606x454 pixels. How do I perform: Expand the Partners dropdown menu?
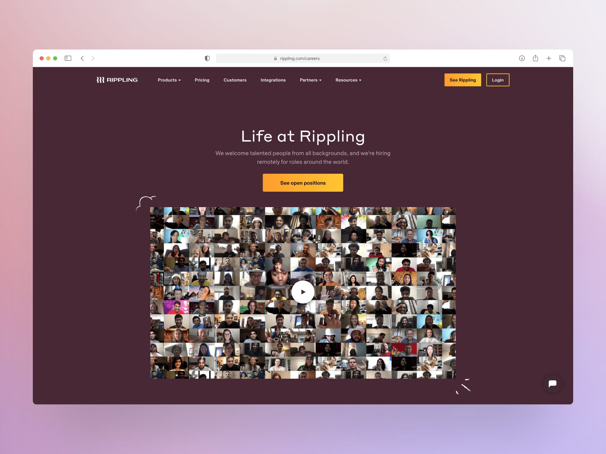pos(311,80)
